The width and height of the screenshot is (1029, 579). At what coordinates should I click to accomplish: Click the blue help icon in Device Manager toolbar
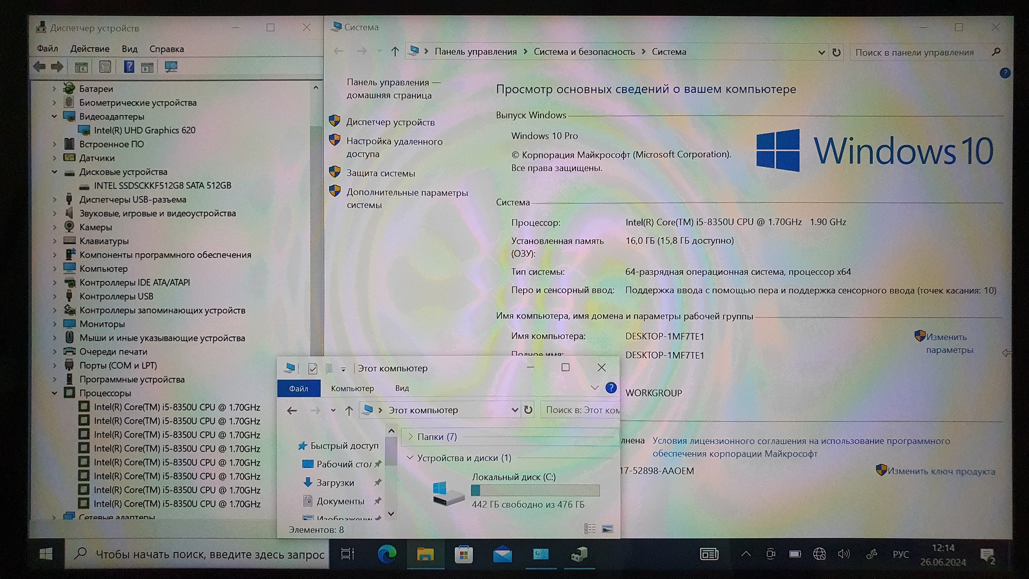coord(129,67)
